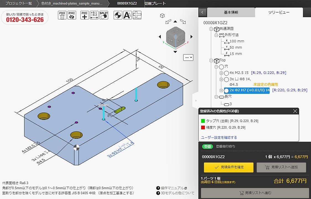Click the 見積条件を確定 button
This screenshot has width=311, height=199.
[x=229, y=167]
